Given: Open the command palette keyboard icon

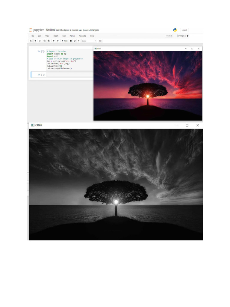Looking at the screenshot, I should pyautogui.click(x=100, y=41).
